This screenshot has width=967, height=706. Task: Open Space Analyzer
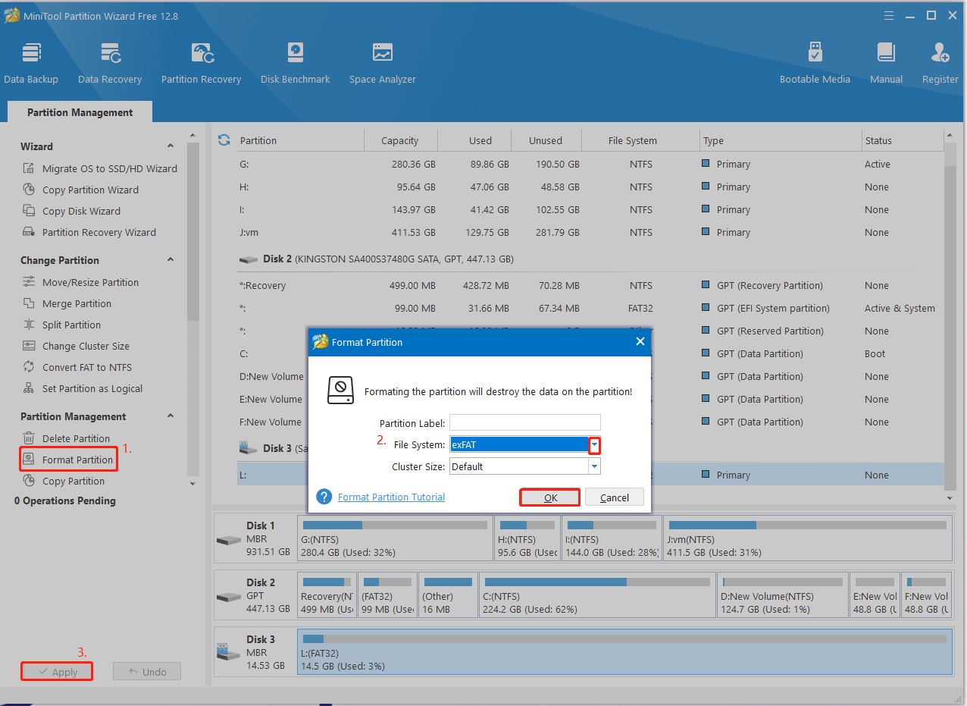coord(383,63)
